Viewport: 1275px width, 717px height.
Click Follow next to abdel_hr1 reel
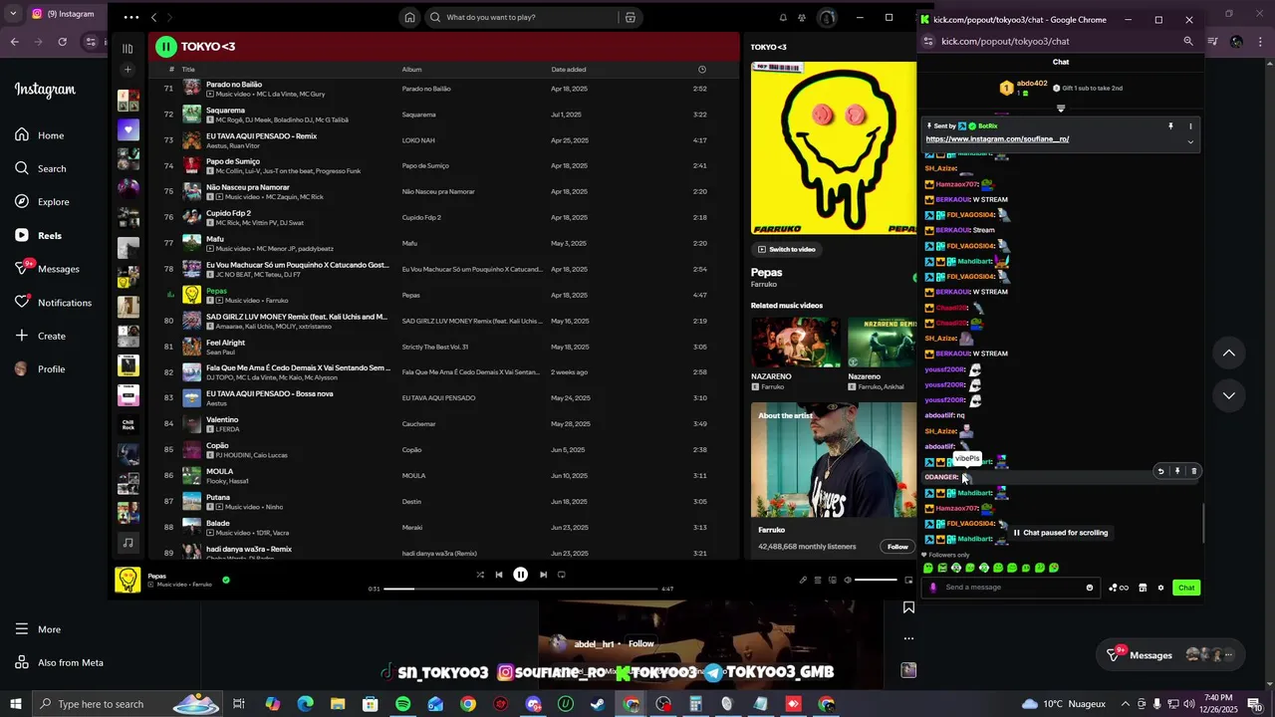point(641,643)
